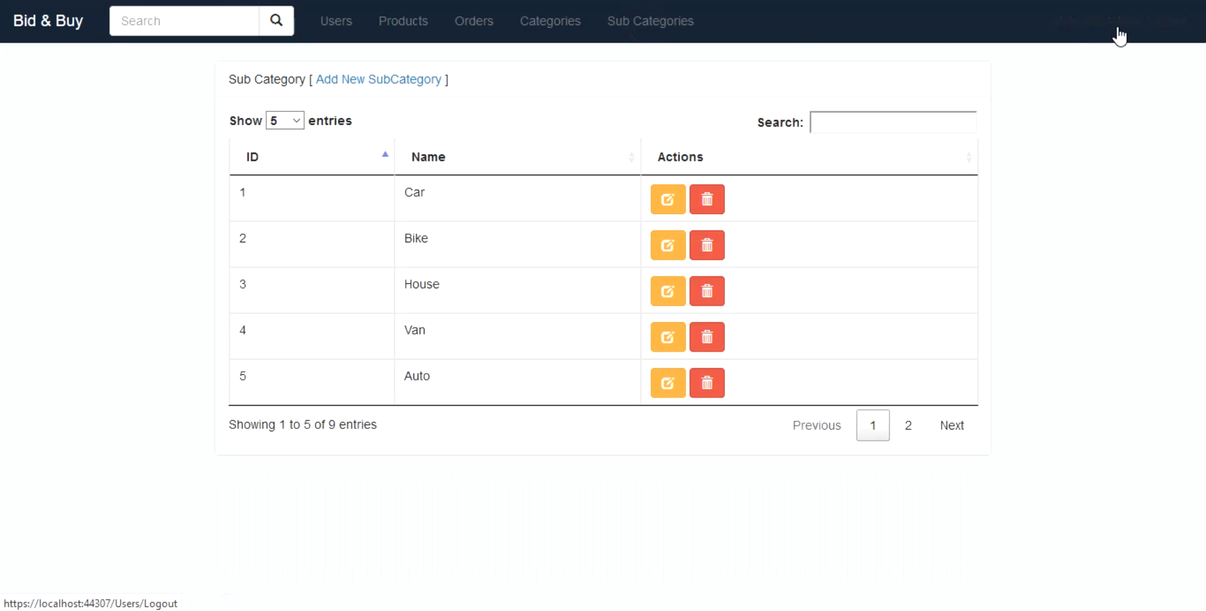1206x611 pixels.
Task: Edit the Auto sub category
Action: tap(668, 383)
